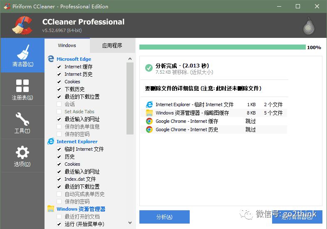This screenshot has height=229, width=327.
Task: Open the Registry (注册表) section
Action: [x=22, y=90]
